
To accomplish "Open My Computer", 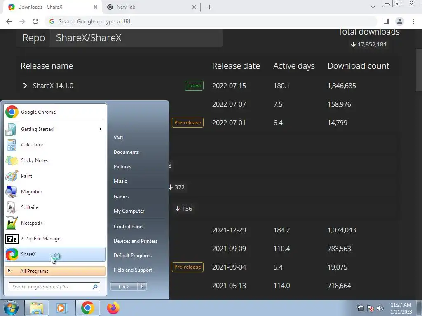I will pos(129,211).
